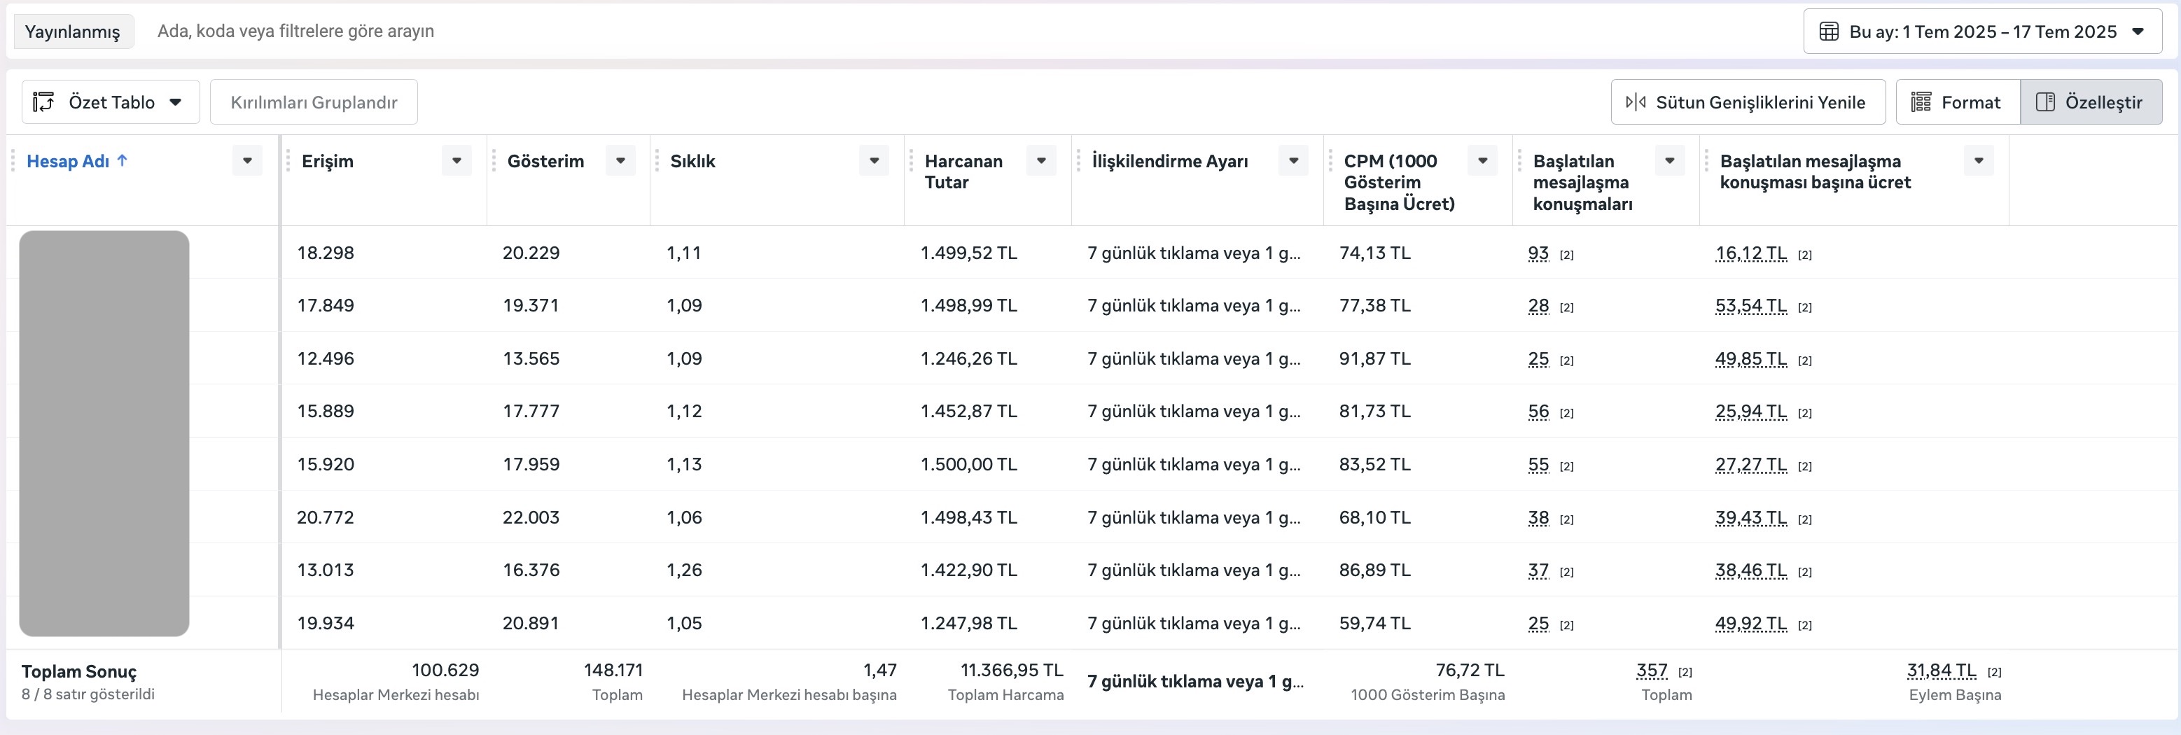Click the calendar icon in date selector
This screenshot has width=2181, height=735.
[x=1829, y=32]
